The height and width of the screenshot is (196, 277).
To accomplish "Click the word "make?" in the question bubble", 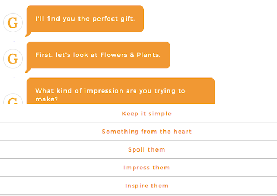I will (47, 99).
